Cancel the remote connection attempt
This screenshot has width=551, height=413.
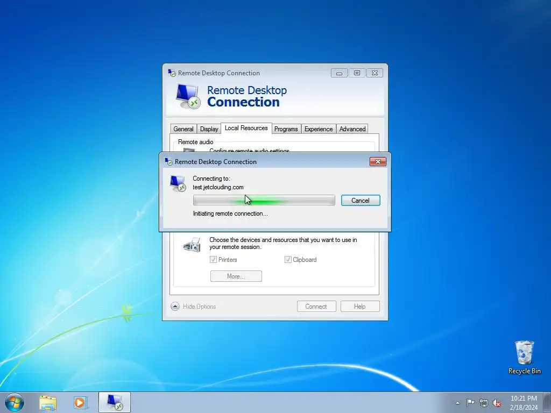[361, 200]
